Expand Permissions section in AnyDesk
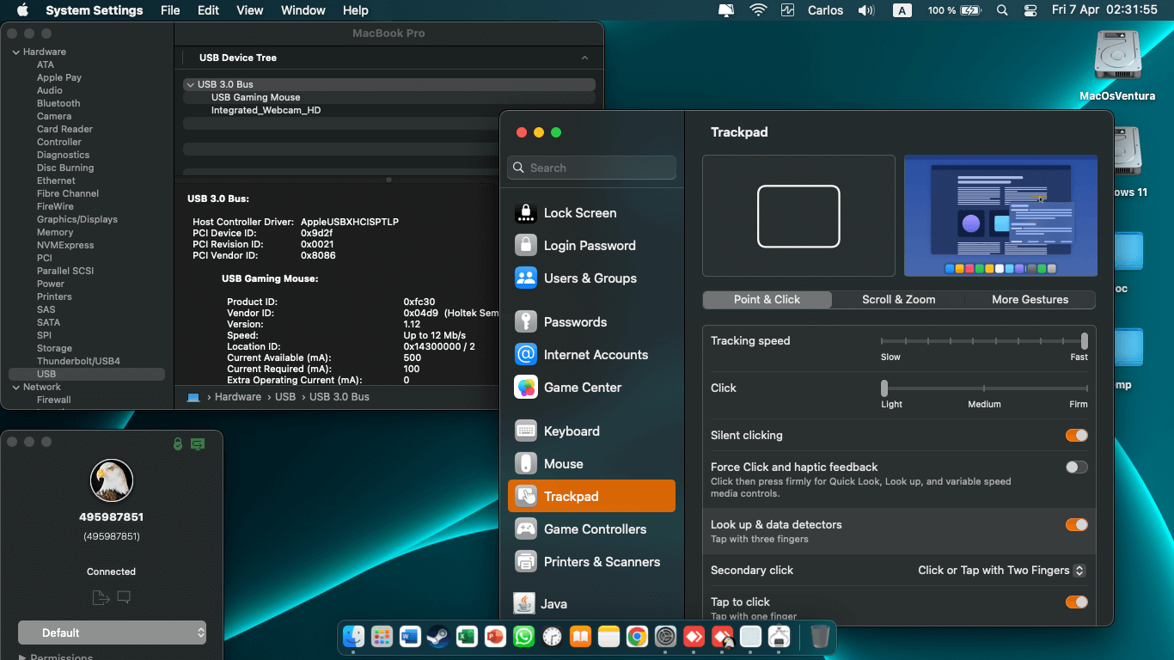The image size is (1174, 660). (22, 658)
